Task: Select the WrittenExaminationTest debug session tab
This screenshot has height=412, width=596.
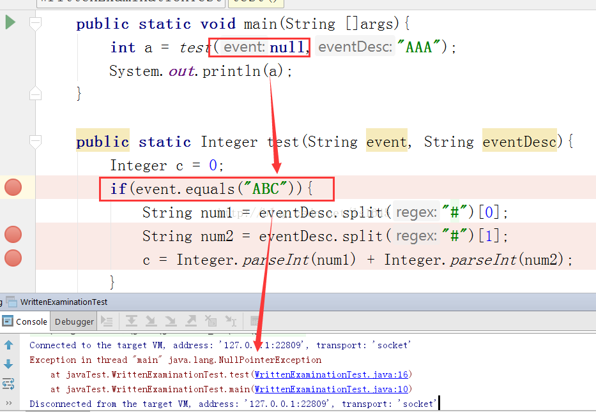Action: pyautogui.click(x=63, y=302)
